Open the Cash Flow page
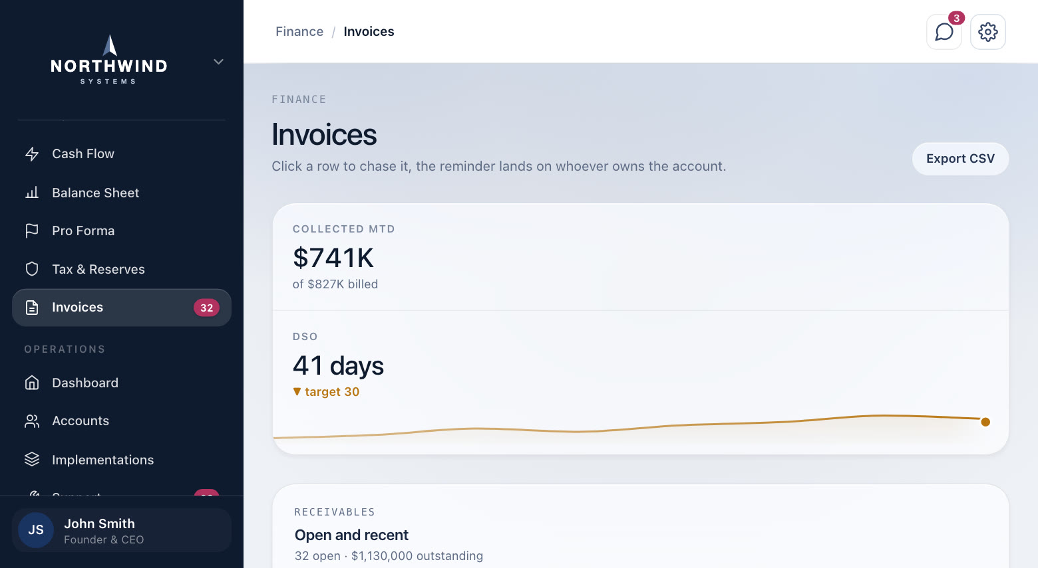This screenshot has width=1038, height=568. point(122,154)
